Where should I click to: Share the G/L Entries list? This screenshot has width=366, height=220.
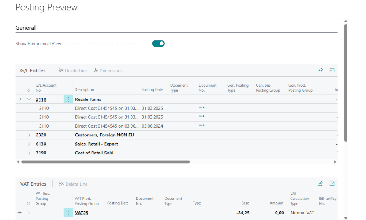click(320, 70)
